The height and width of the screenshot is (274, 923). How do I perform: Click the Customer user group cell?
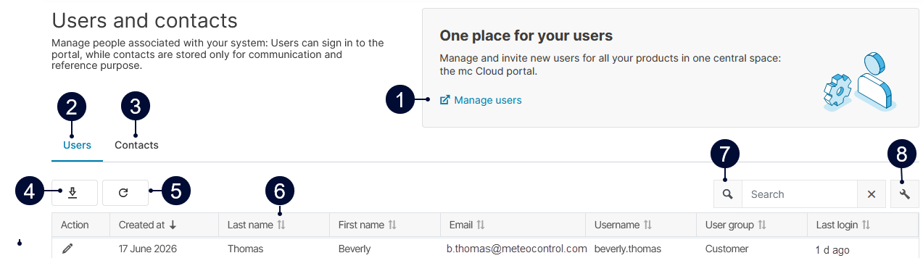point(727,249)
